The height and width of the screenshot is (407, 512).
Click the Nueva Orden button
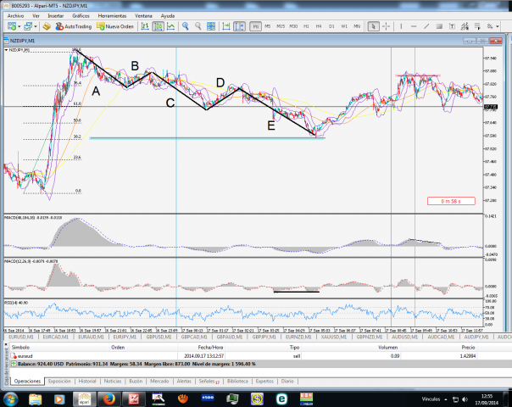[x=114, y=26]
